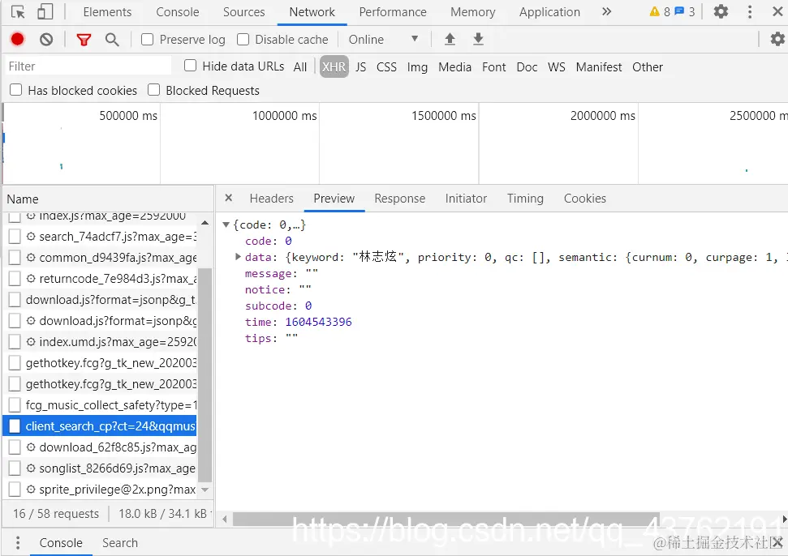Export HAR file with download arrow
Screen dimensions: 788x556
[x=479, y=39]
